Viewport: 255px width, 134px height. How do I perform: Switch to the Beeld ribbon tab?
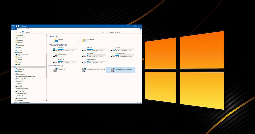coord(28,29)
